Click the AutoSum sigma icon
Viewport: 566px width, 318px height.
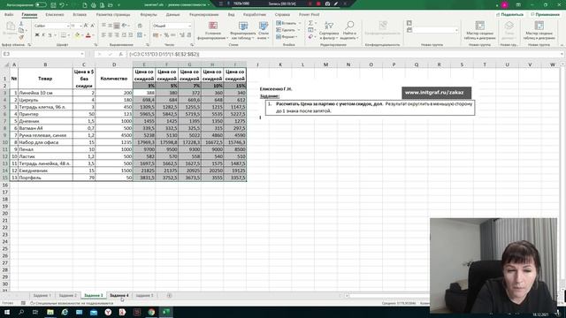point(310,23)
